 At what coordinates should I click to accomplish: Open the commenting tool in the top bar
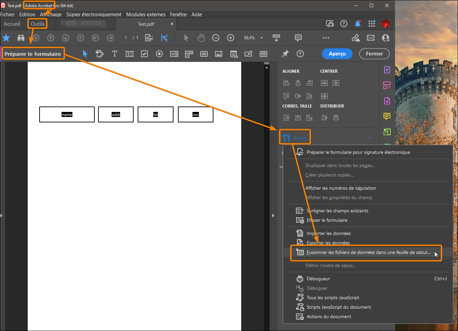pyautogui.click(x=298, y=38)
